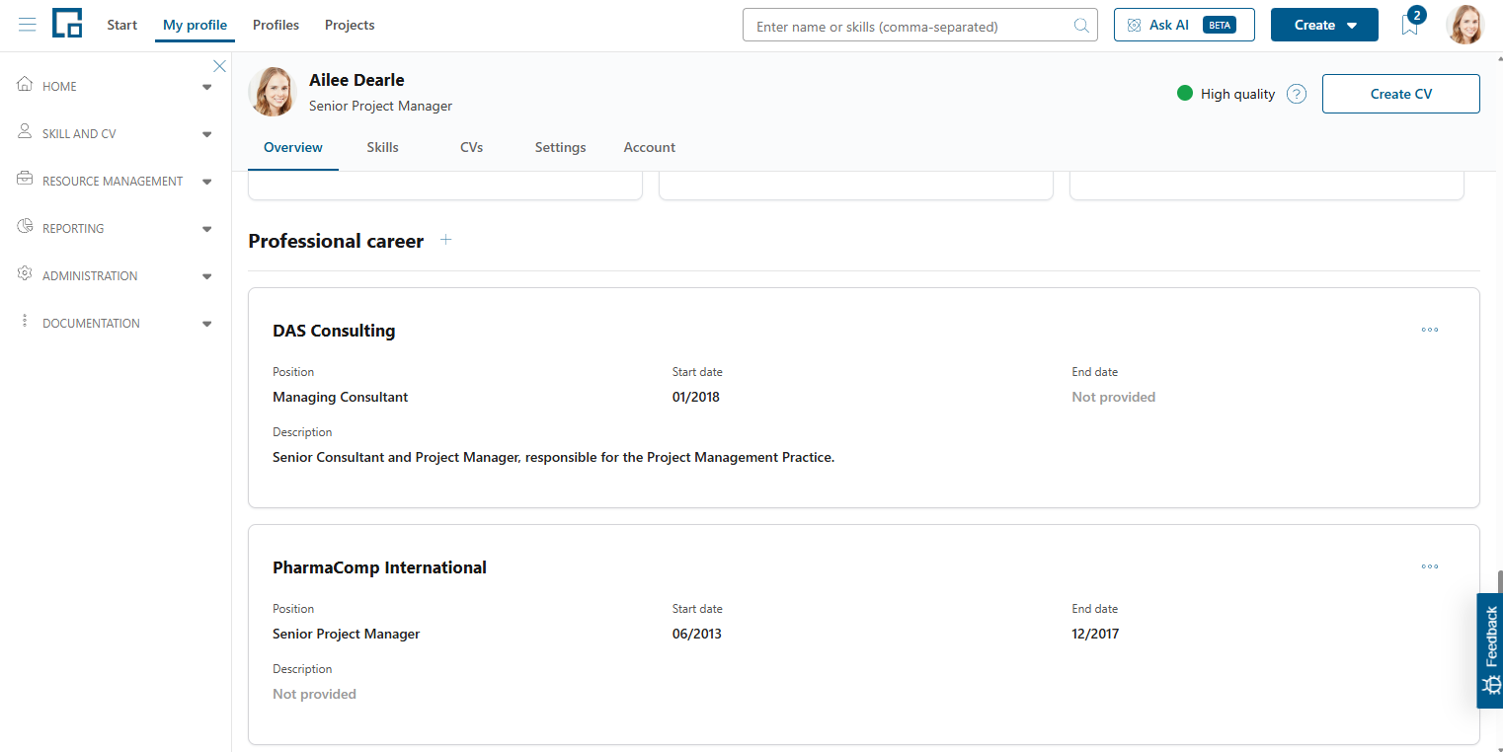Expand the ADMINISTRATION sidebar section
The width and height of the screenshot is (1503, 752).
point(207,276)
